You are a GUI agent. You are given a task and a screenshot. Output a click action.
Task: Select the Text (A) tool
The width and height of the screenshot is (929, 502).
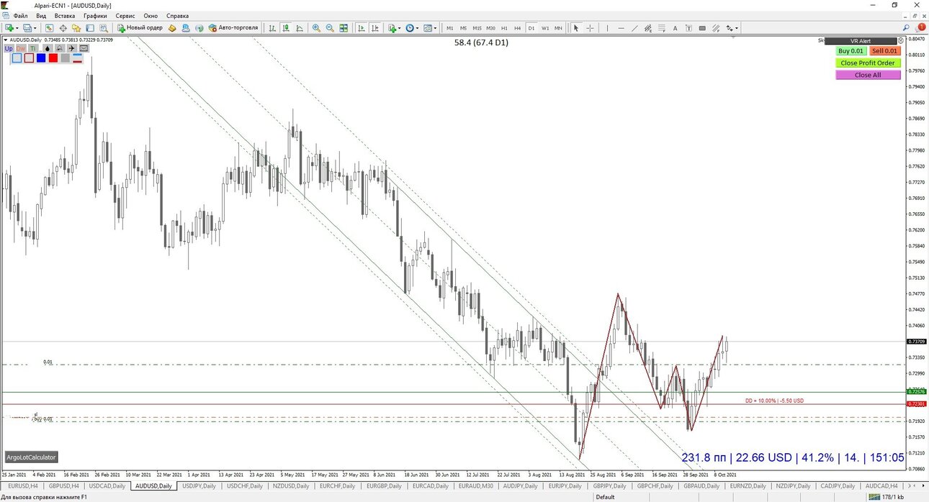click(x=675, y=28)
